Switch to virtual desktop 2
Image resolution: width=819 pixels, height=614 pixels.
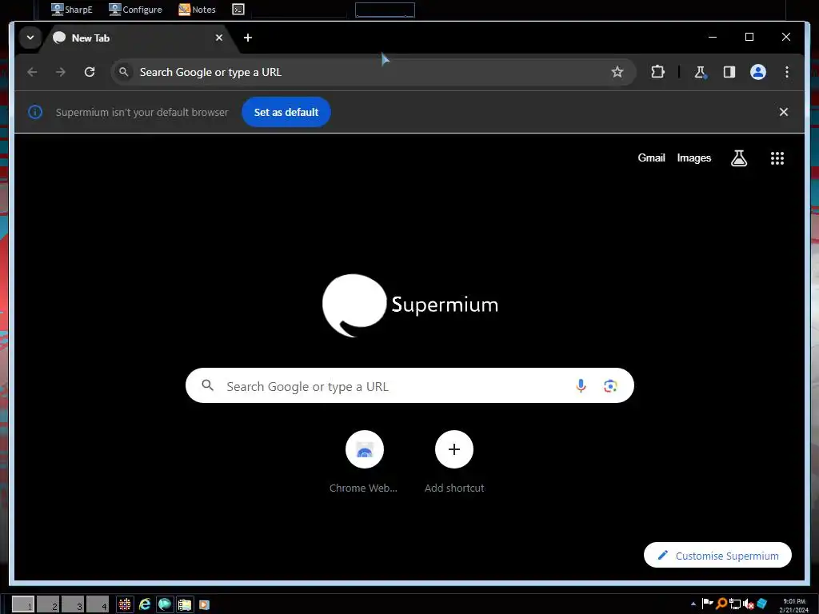click(x=48, y=604)
